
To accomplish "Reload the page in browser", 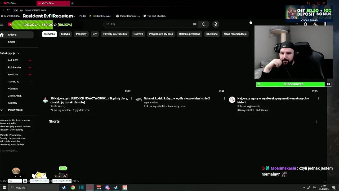I will tap(8, 10).
